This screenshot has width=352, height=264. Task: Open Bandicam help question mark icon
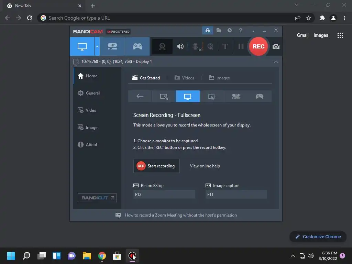pos(240,30)
